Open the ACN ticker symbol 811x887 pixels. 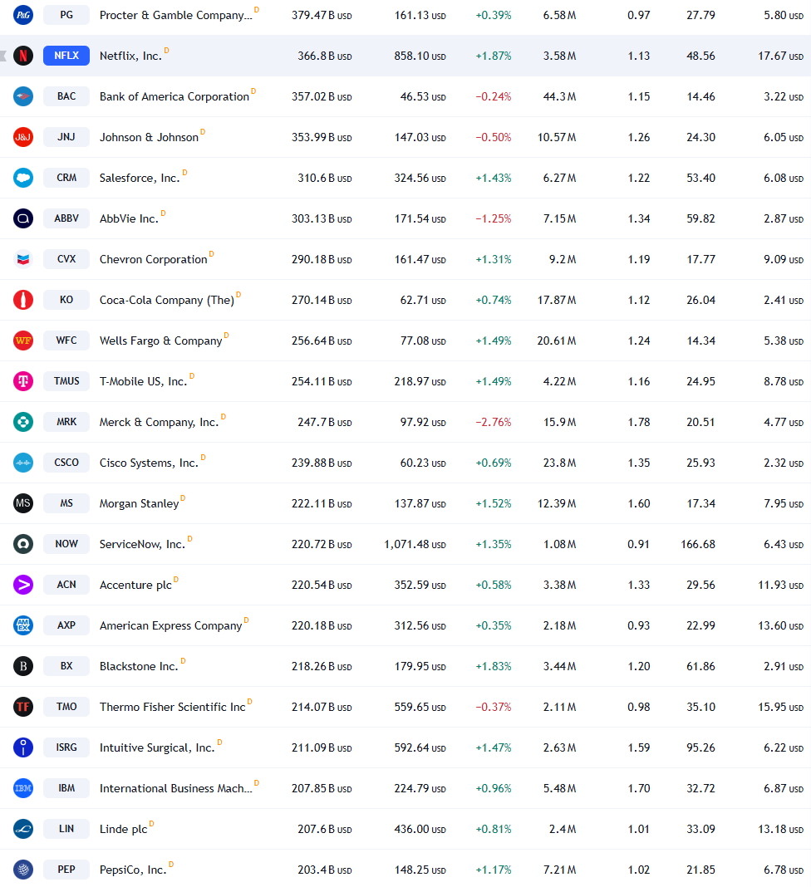pos(66,585)
